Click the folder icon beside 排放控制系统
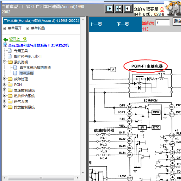The width and height of the screenshot is (181, 181). click(10, 107)
